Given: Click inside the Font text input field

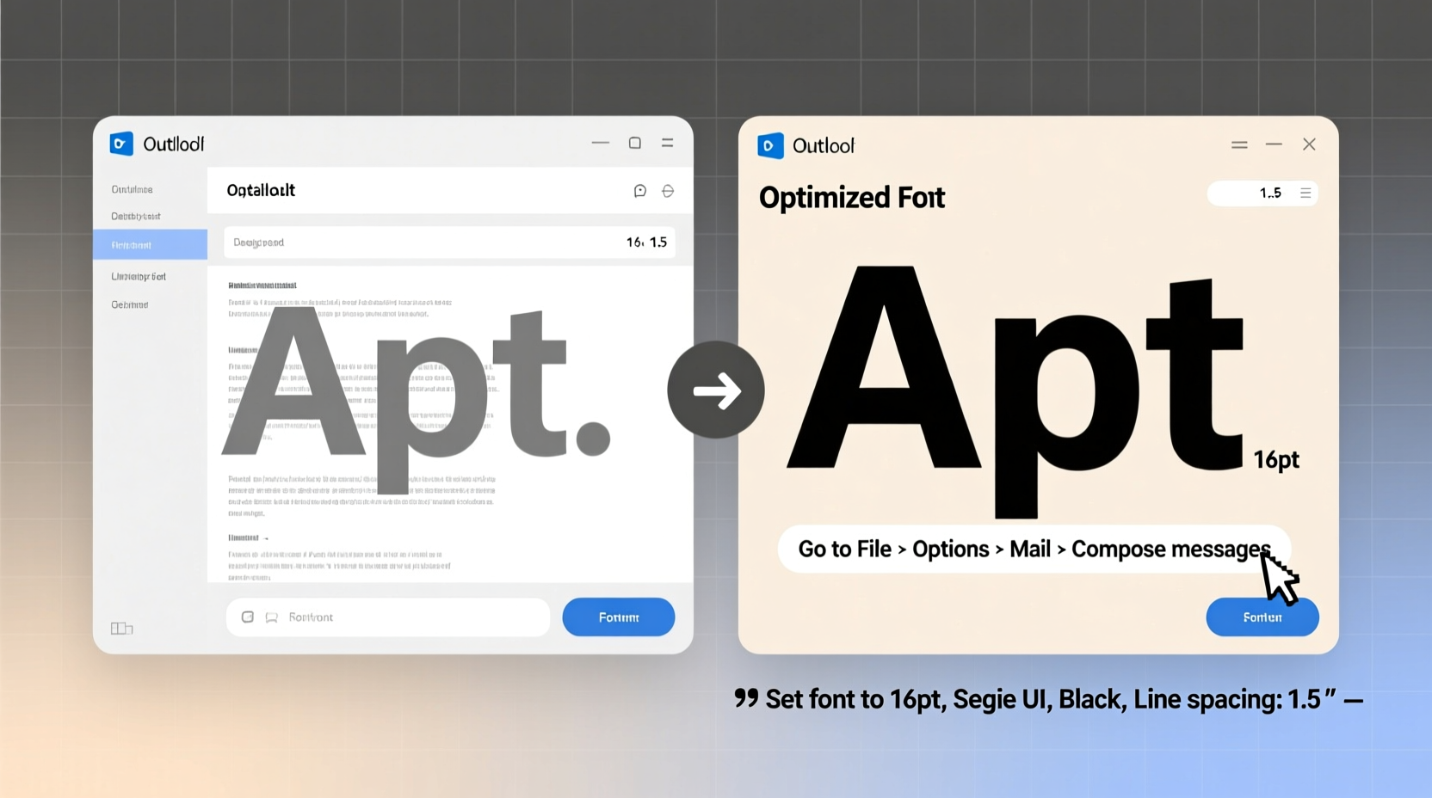Looking at the screenshot, I should [387, 617].
